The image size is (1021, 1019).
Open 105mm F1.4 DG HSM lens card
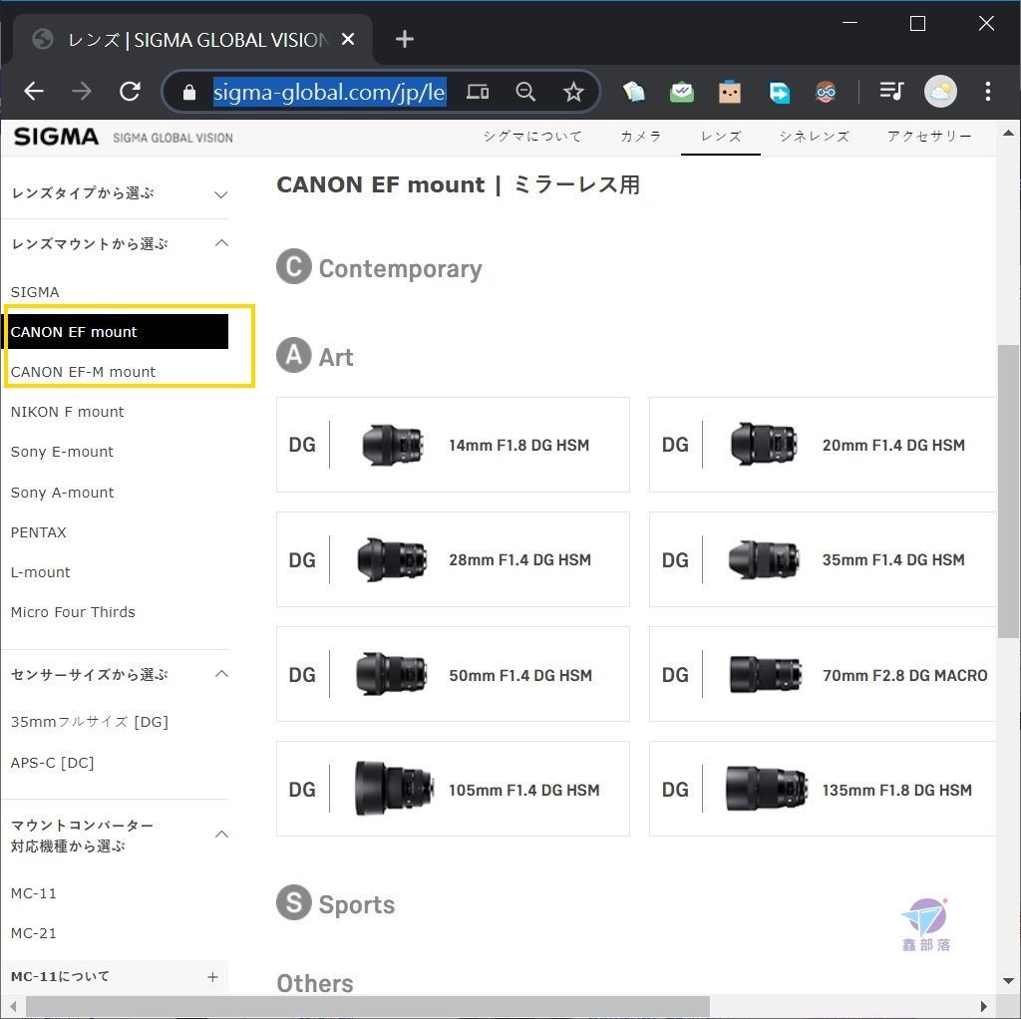(454, 789)
